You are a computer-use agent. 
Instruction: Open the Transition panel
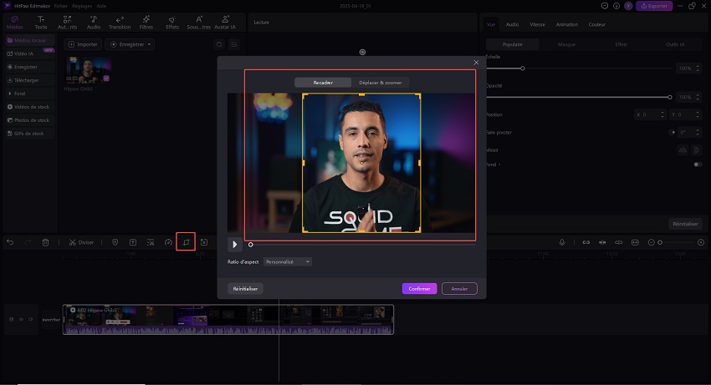(120, 23)
